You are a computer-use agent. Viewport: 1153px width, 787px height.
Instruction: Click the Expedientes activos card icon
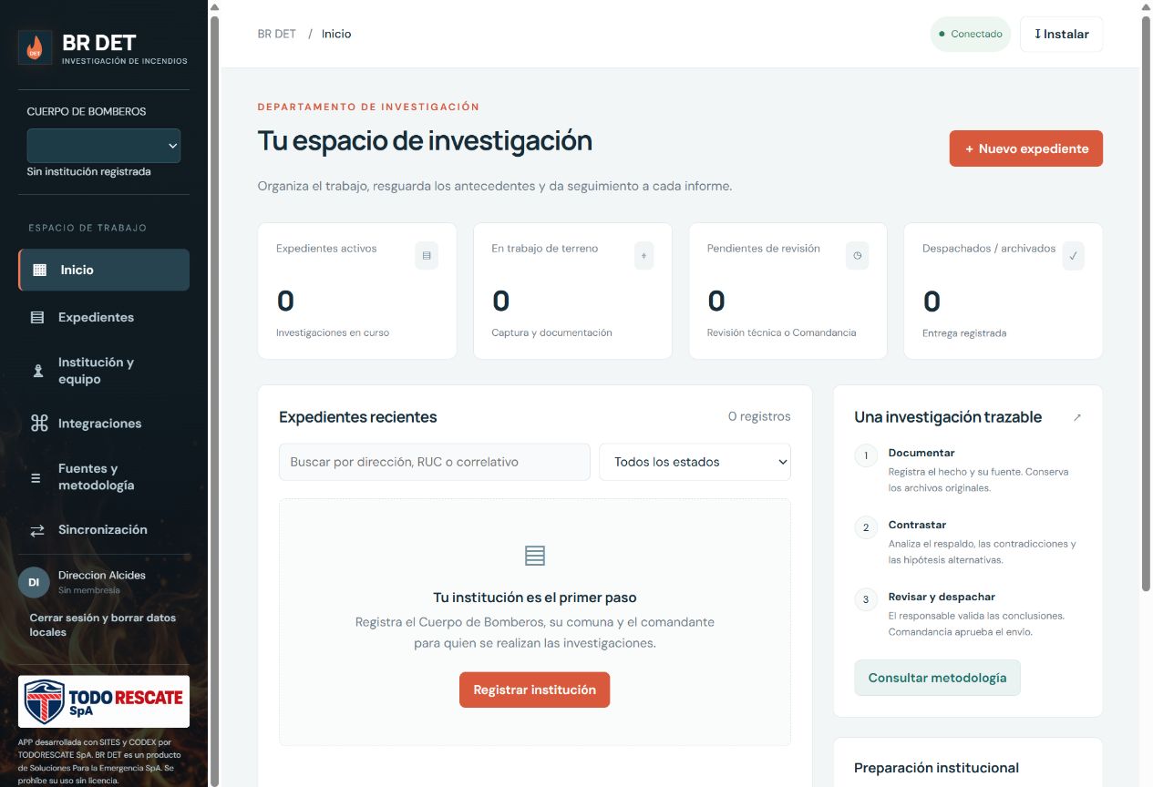[427, 256]
